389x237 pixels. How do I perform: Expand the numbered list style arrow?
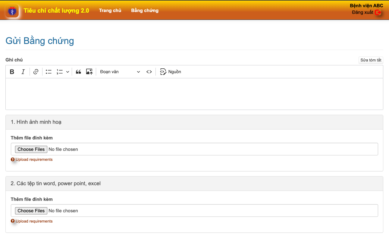pos(68,72)
